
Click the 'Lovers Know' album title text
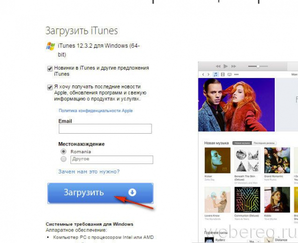click(212, 216)
